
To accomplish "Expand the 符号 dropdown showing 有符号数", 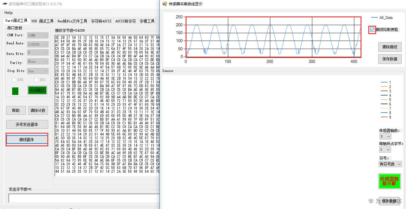I will [x=390, y=164].
